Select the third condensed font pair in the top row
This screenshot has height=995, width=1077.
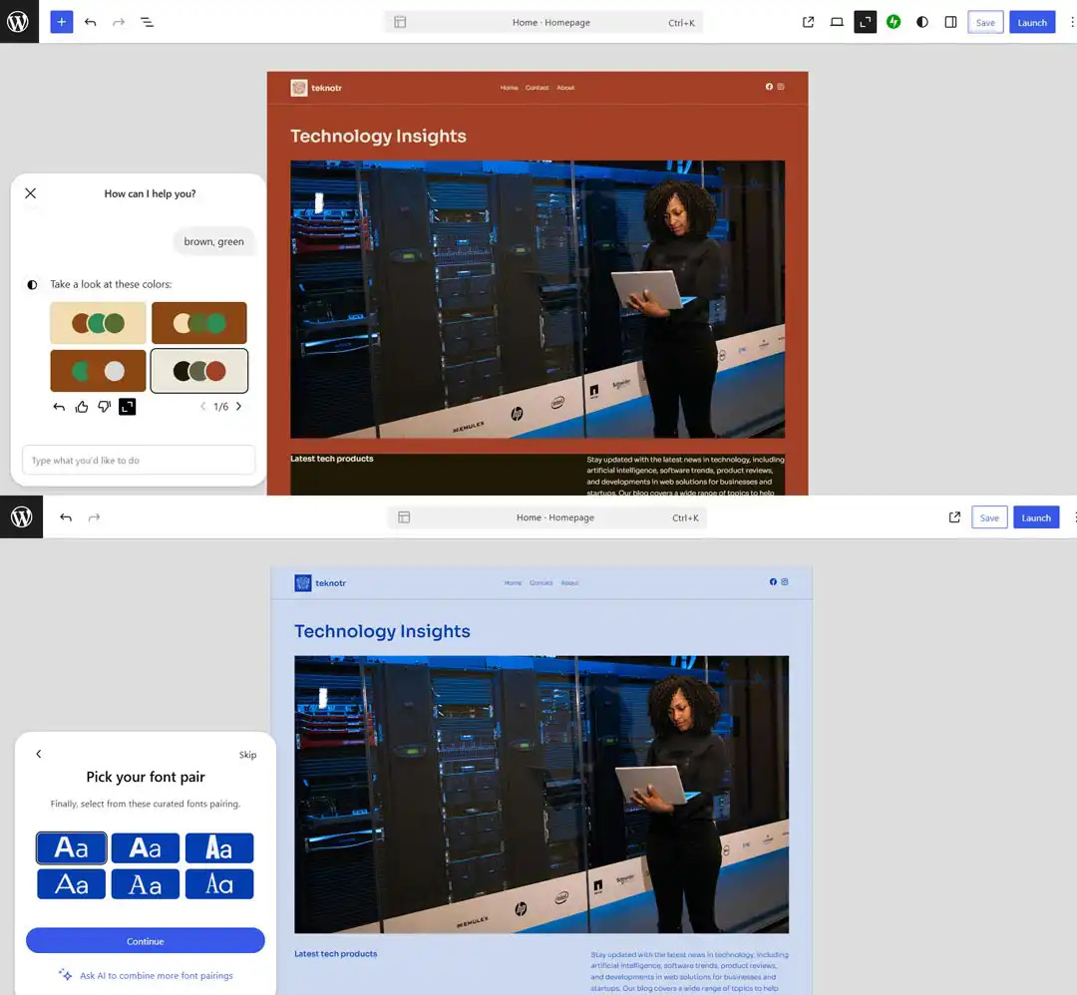(x=219, y=848)
